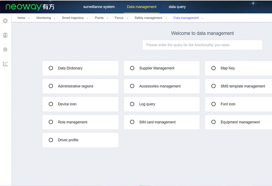This screenshot has height=186, width=272.
Task: Switch to the Points tab
Action: (99, 18)
